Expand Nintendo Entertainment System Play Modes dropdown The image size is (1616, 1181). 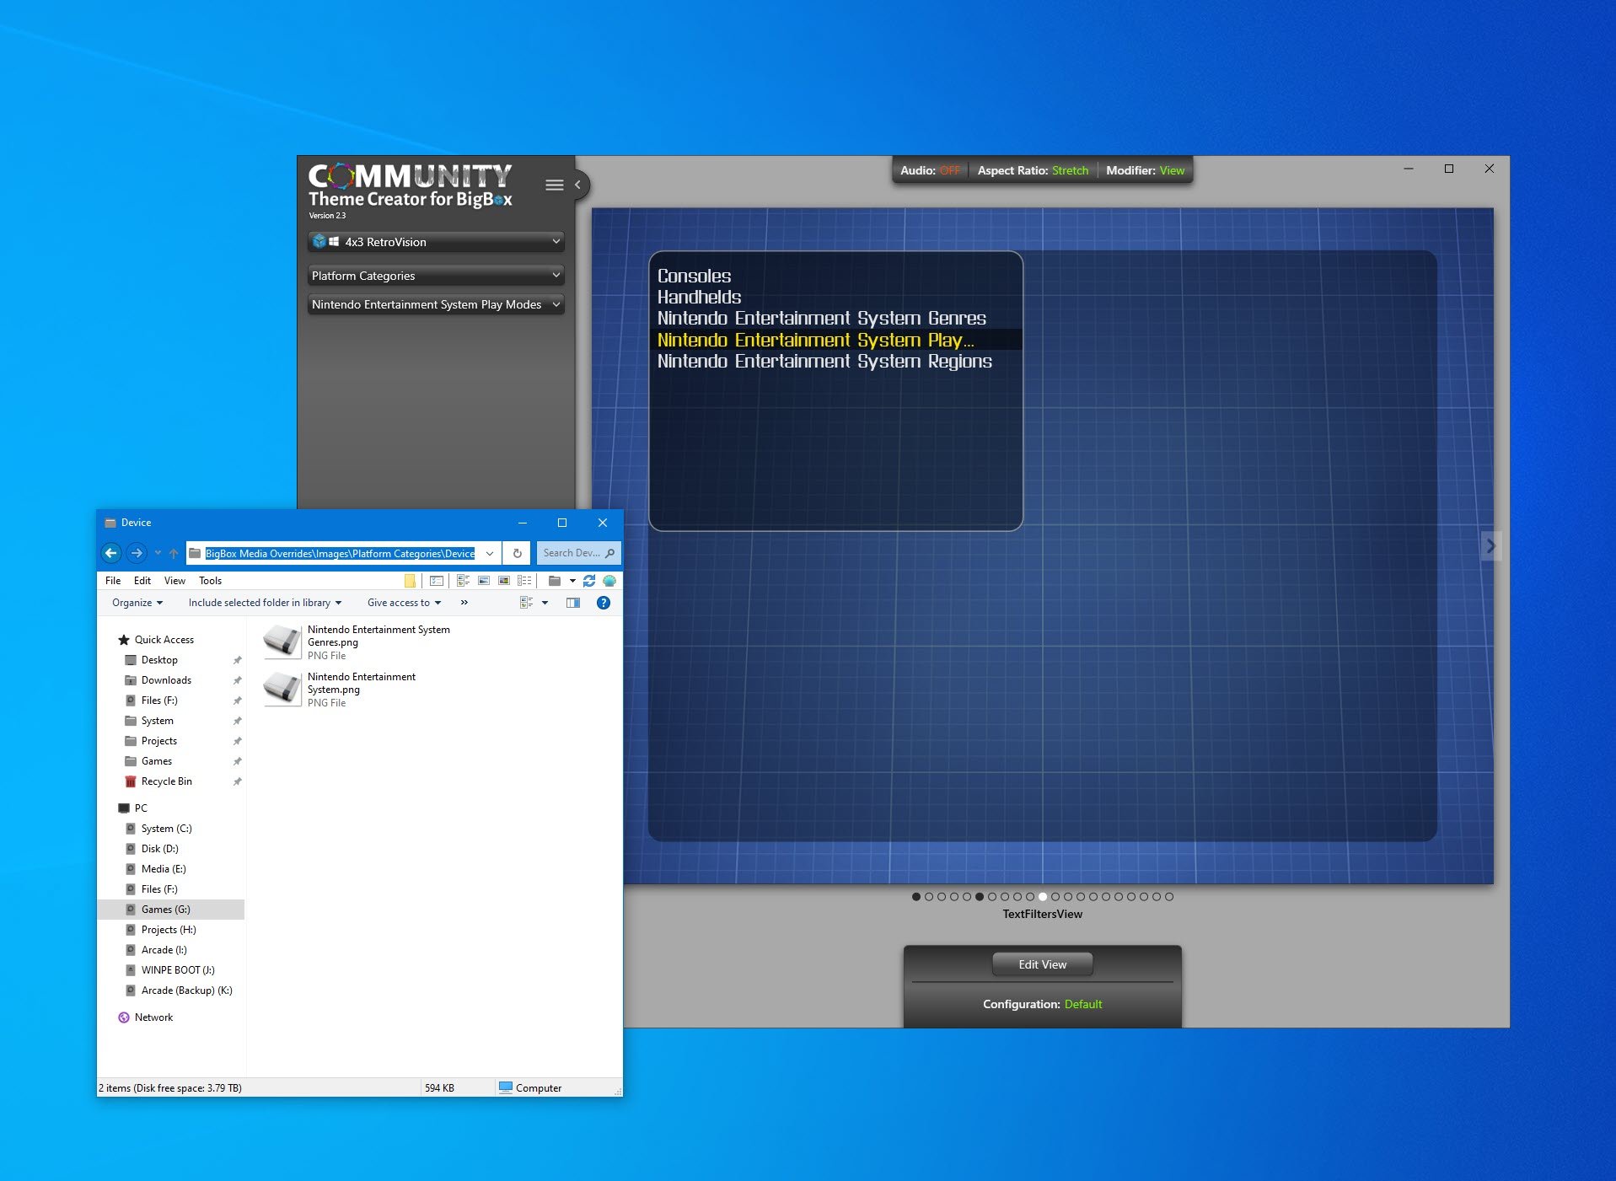coord(436,304)
